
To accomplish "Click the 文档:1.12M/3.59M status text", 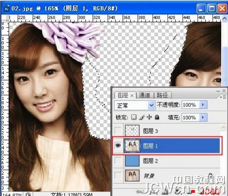I will tap(72, 194).
